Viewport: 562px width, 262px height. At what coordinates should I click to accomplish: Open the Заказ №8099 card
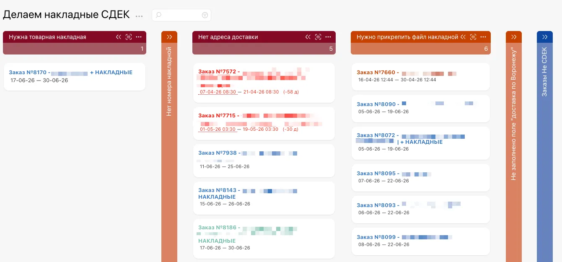pyautogui.click(x=421, y=241)
